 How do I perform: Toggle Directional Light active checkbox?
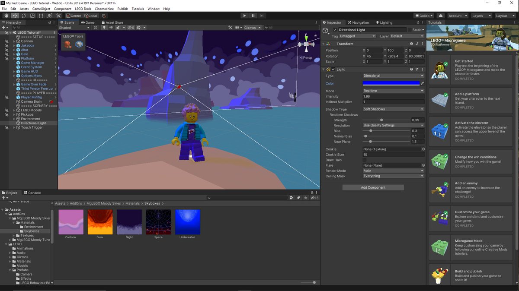[x=335, y=30]
